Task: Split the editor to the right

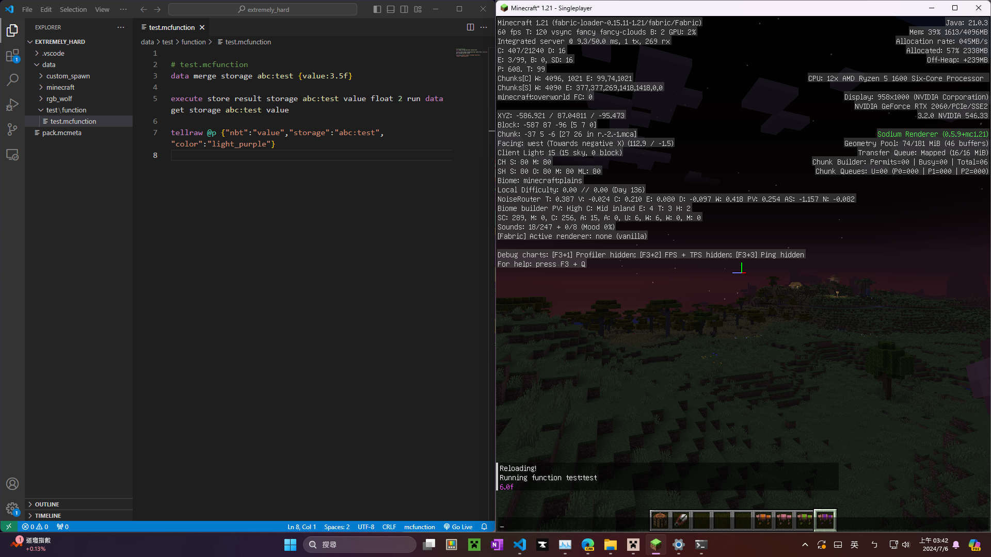Action: [x=470, y=27]
